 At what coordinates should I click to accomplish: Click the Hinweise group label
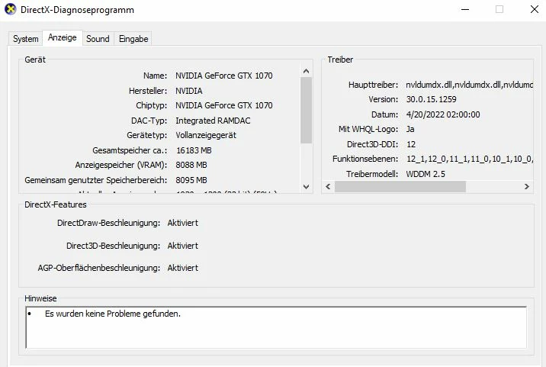tap(40, 298)
